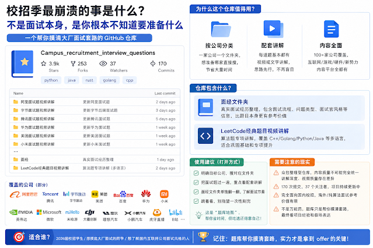
Task: Open the 字节面试题视频讲解 folder row
Action: point(95,111)
